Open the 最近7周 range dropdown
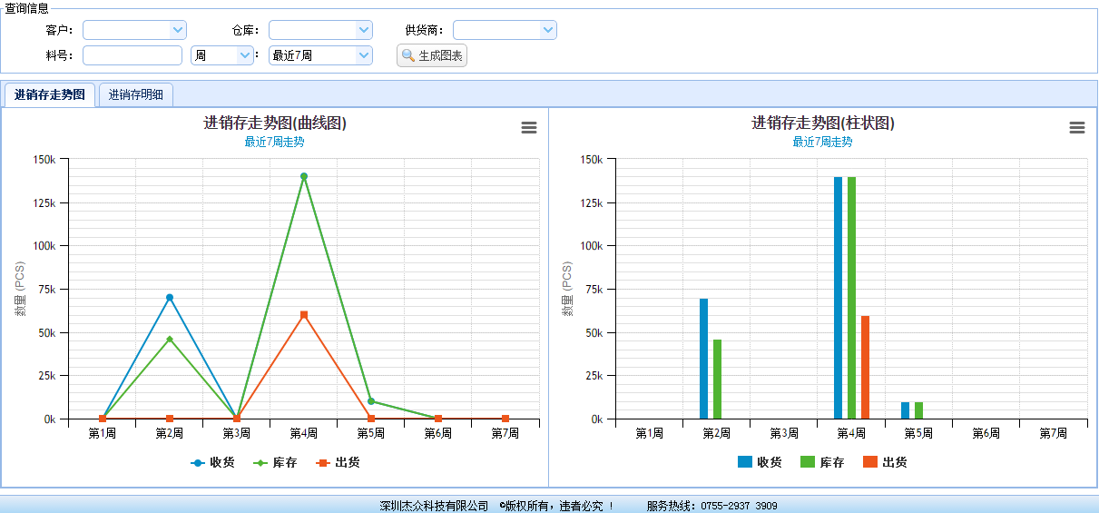Viewport: 1099px width, 513px height. point(364,55)
